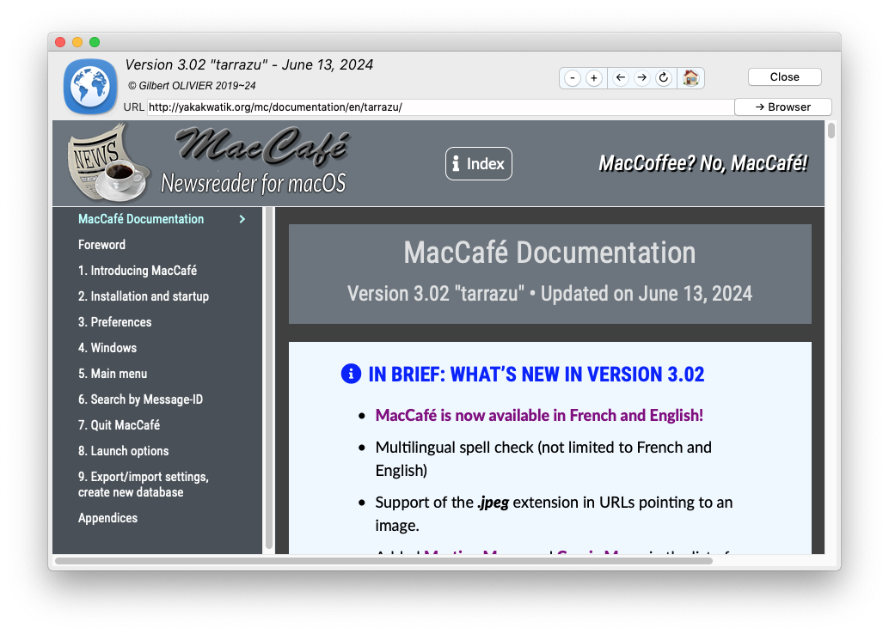
Task: Click the home icon in the toolbar
Action: (x=690, y=78)
